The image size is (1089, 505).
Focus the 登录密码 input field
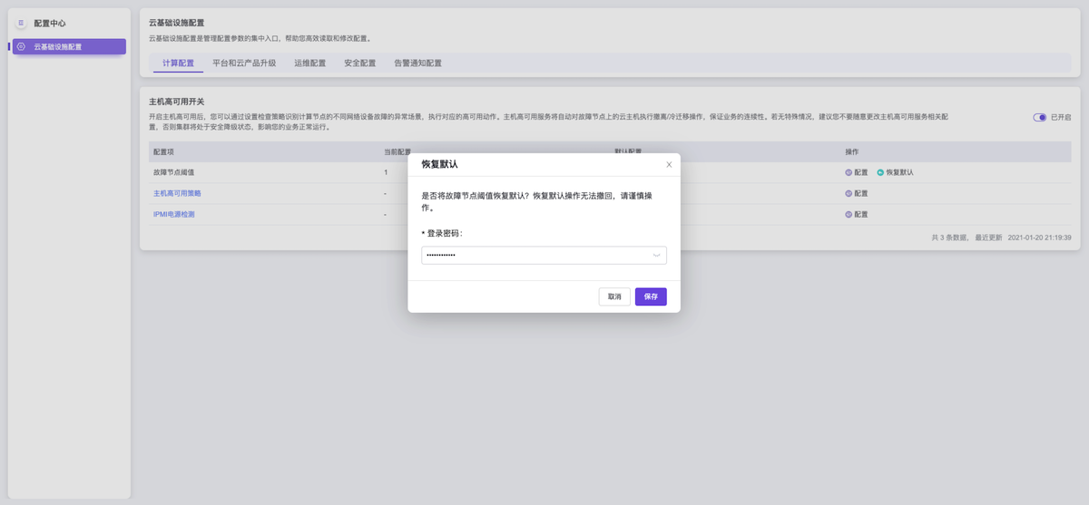point(535,256)
